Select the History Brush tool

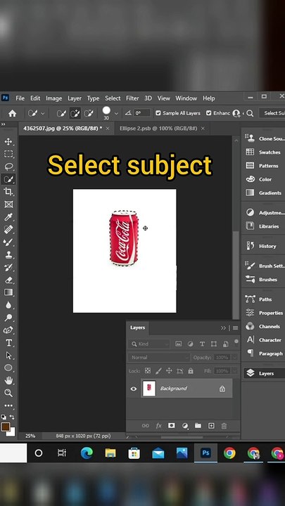click(8, 267)
